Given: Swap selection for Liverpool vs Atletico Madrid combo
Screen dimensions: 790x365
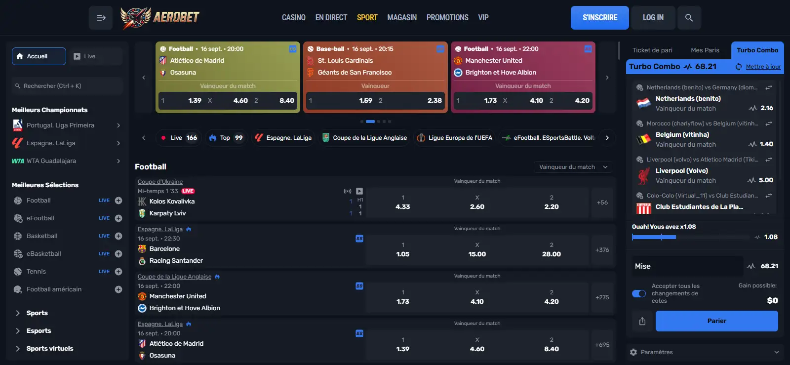Looking at the screenshot, I should (769, 160).
